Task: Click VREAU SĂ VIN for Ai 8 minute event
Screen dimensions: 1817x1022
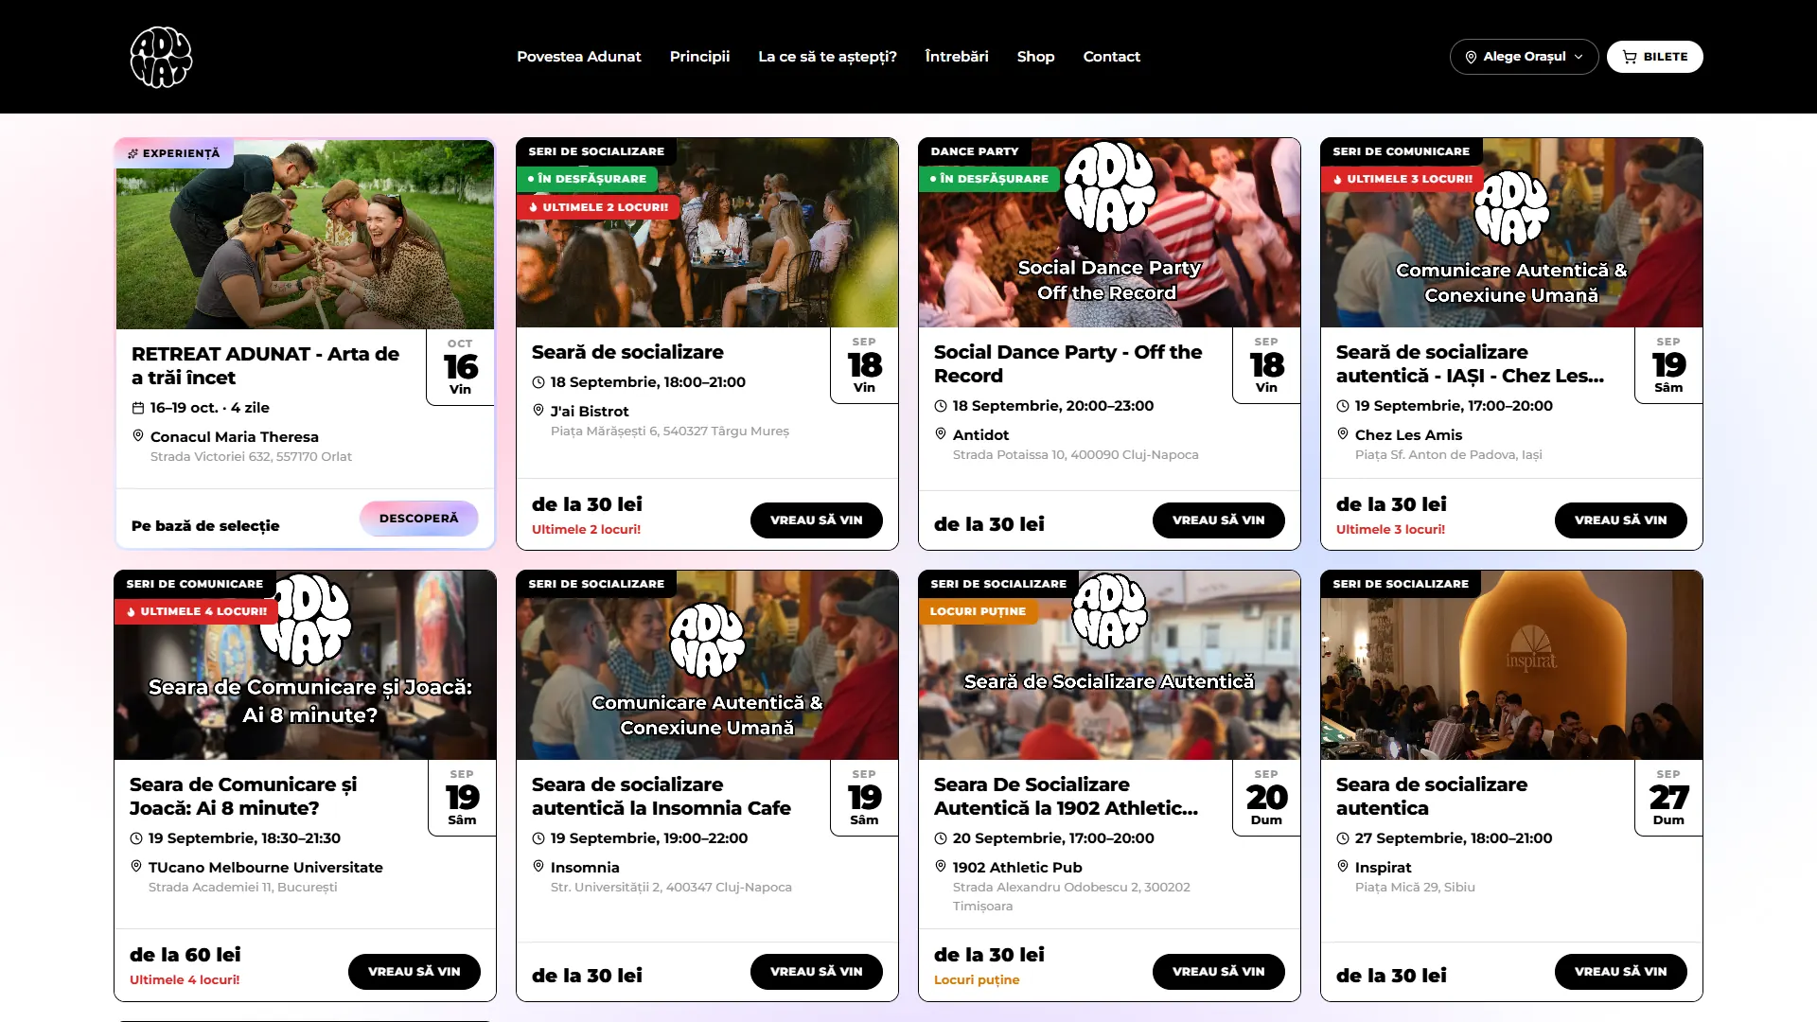Action: pos(415,972)
